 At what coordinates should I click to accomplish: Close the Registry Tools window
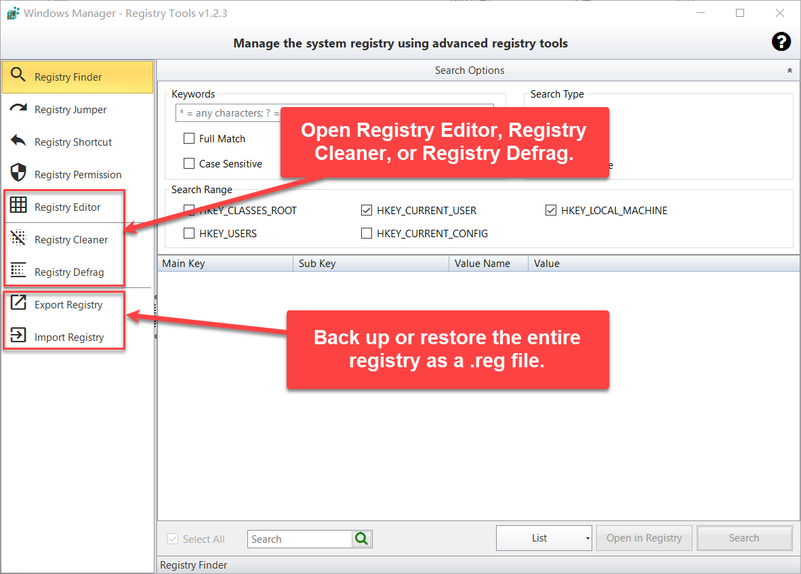779,13
